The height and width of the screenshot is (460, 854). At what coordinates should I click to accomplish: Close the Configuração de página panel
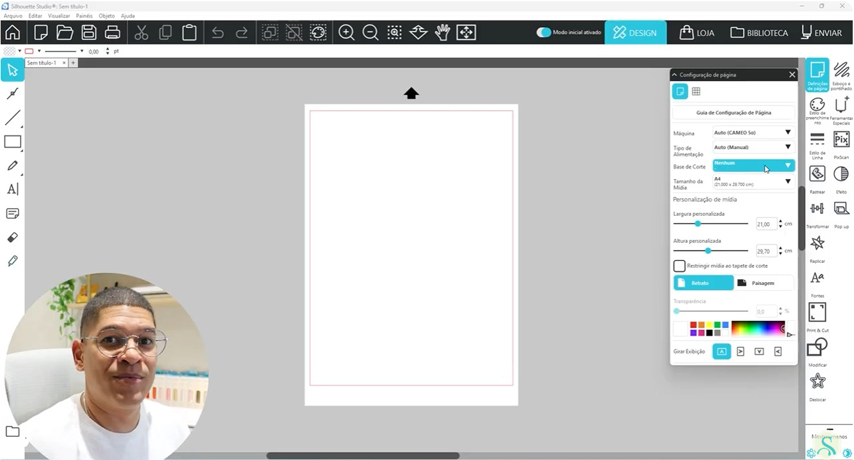[x=792, y=75]
